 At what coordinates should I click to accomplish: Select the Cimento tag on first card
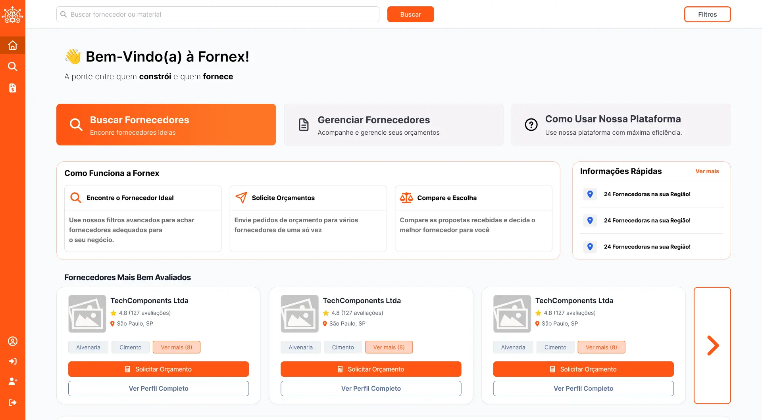pyautogui.click(x=131, y=347)
